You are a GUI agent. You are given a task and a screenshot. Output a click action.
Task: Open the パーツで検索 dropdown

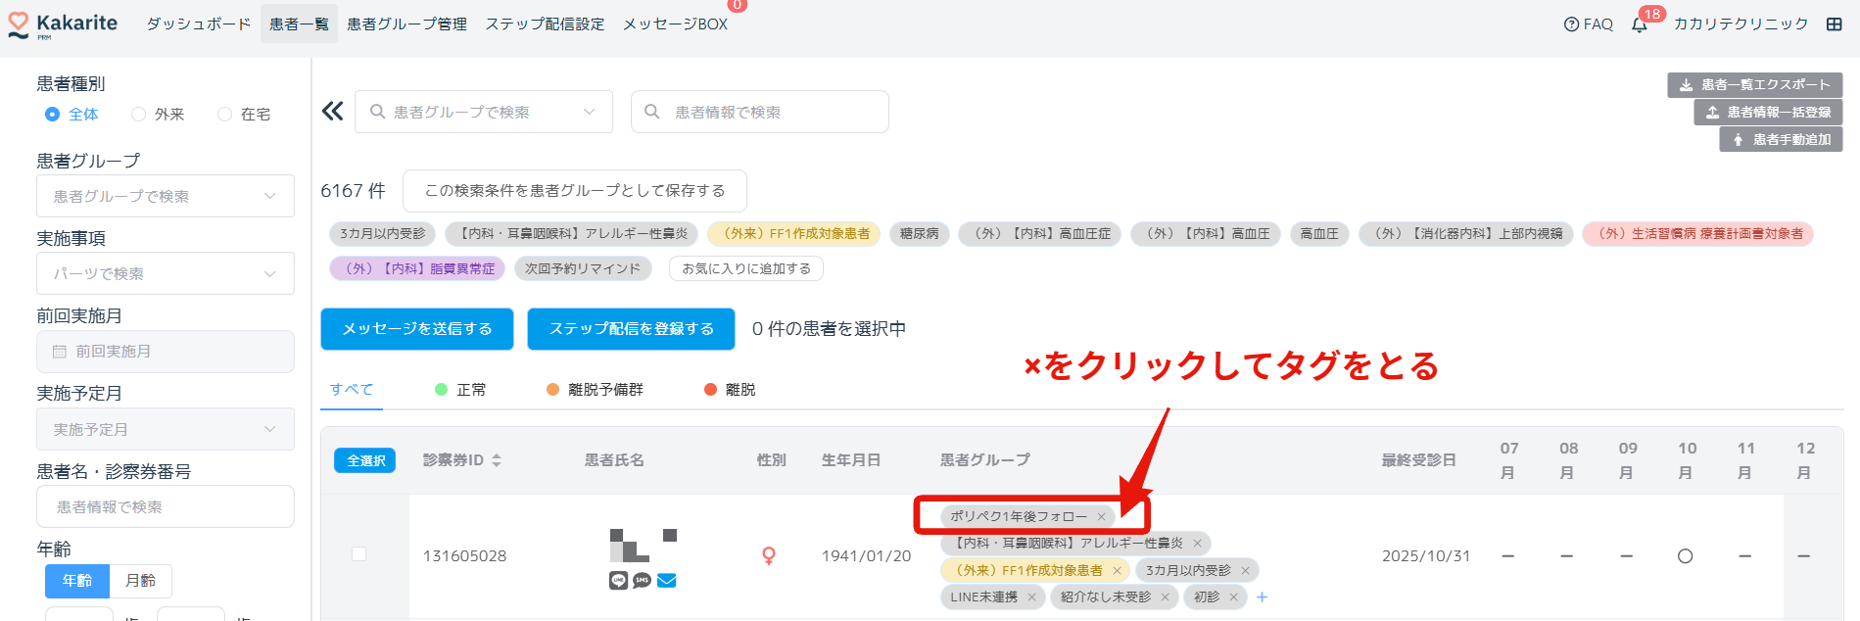click(166, 273)
